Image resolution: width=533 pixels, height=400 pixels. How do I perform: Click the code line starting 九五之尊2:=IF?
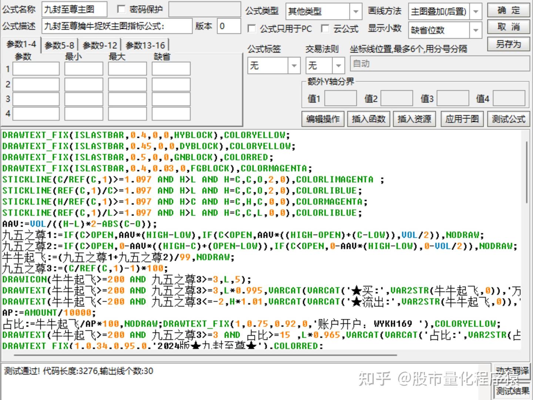coord(260,246)
